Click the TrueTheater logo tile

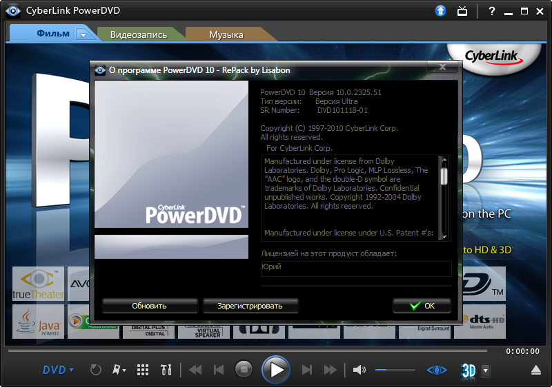pos(38,284)
